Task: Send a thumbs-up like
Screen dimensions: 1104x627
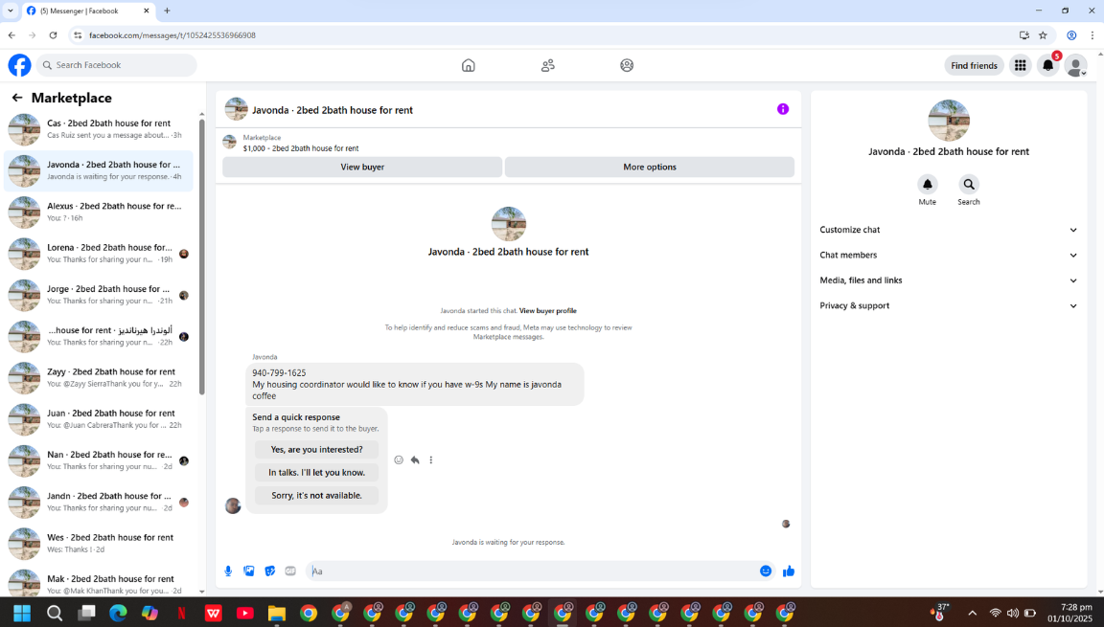Action: (x=789, y=571)
